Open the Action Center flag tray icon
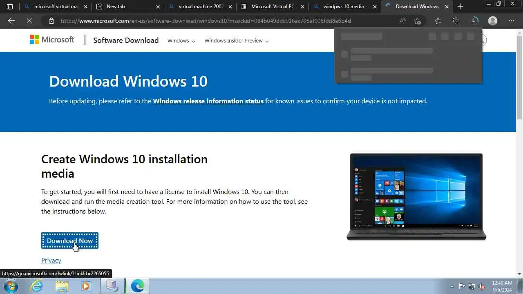523x294 pixels. click(462, 286)
